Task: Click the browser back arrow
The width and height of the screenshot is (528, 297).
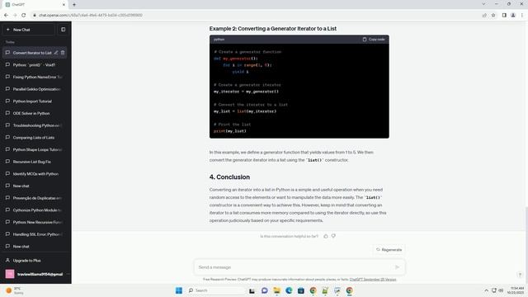Action: pyautogui.click(x=6, y=15)
